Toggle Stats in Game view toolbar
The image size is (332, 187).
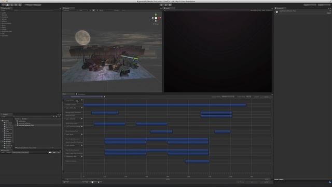tap(264, 10)
